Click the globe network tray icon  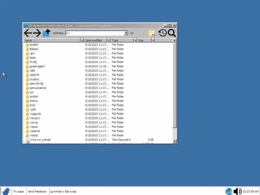(229, 191)
